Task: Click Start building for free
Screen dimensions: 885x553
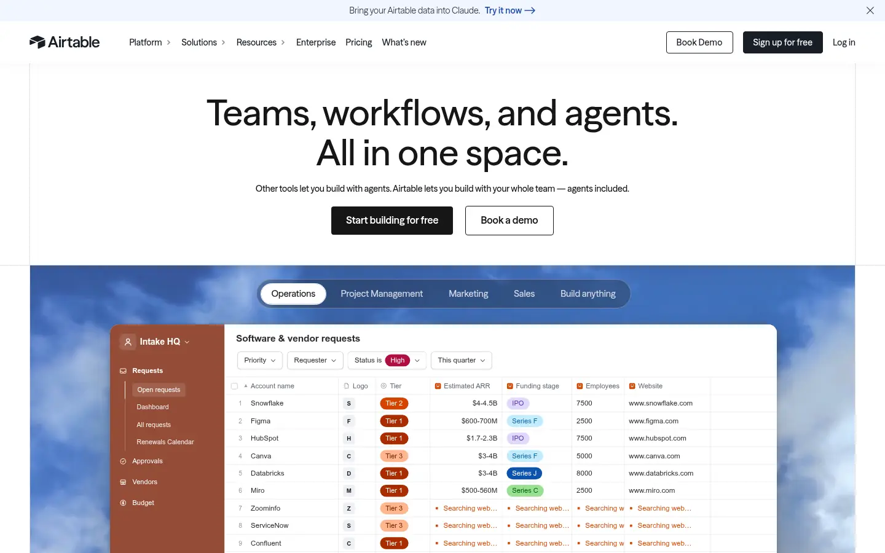Action: (392, 221)
